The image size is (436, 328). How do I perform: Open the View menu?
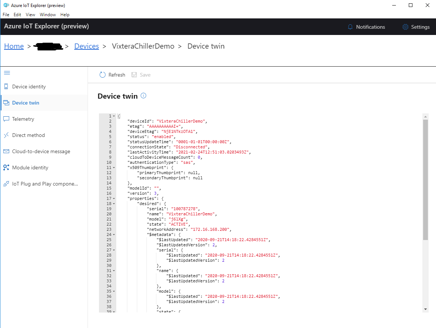coord(30,15)
